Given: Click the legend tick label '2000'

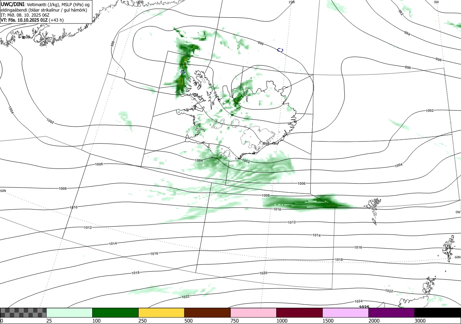Looking at the screenshot, I should [374, 321].
